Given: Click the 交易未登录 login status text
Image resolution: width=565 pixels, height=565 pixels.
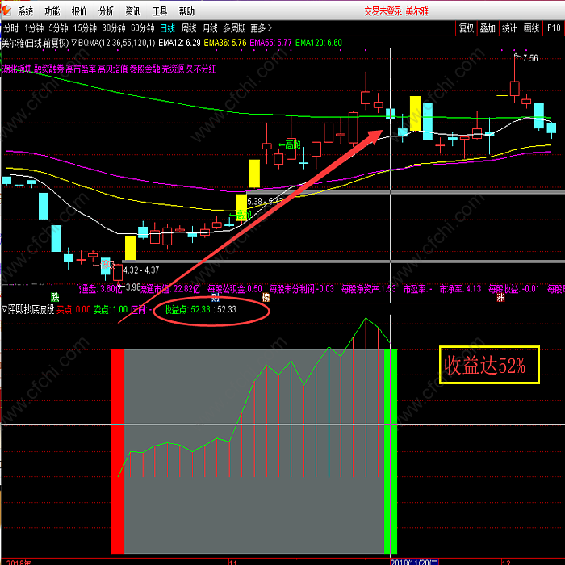Looking at the screenshot, I should [383, 11].
